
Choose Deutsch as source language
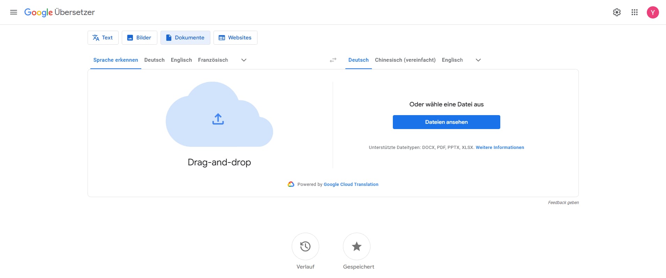tap(155, 60)
